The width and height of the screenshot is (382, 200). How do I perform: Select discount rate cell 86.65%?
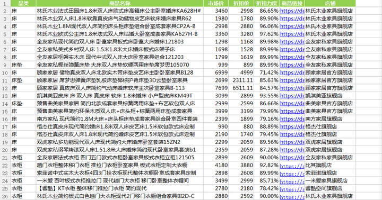pos(266,11)
